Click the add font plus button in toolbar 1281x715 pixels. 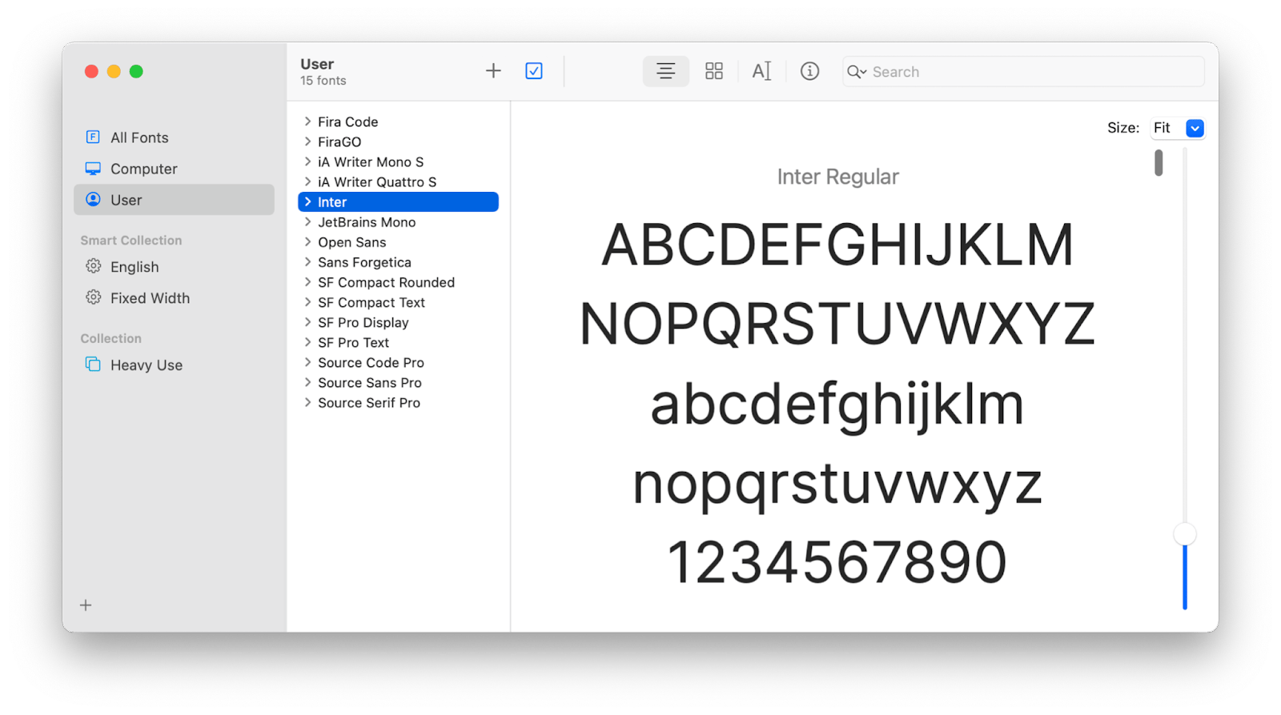pos(493,71)
